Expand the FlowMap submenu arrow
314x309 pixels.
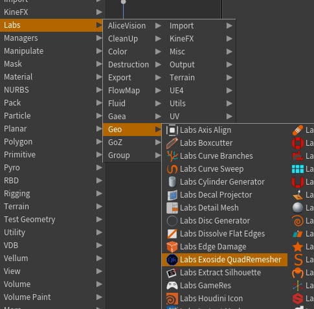click(158, 91)
